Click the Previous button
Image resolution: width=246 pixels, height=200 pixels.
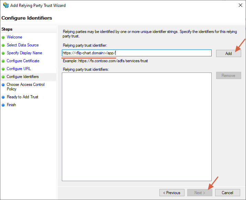pyautogui.click(x=172, y=193)
